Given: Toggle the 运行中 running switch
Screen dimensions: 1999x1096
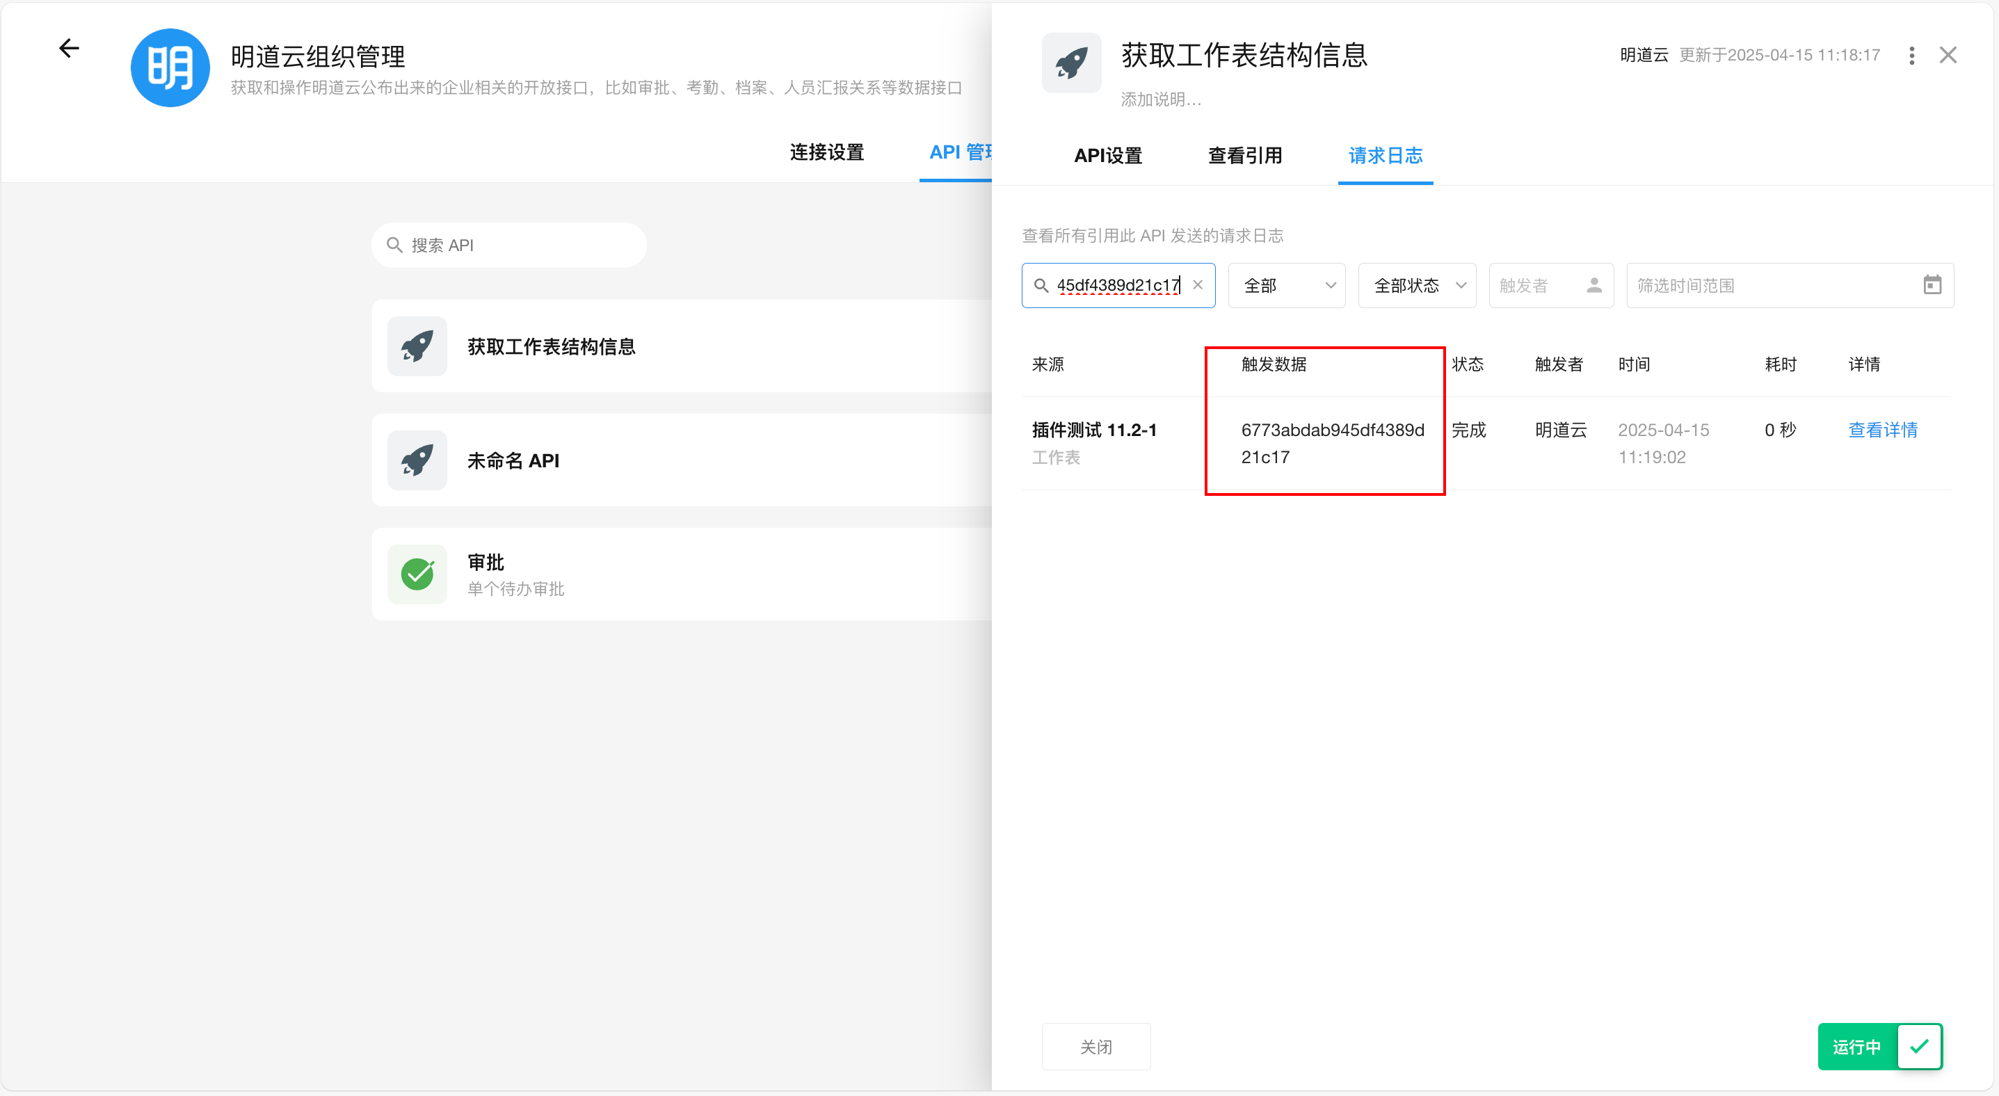Looking at the screenshot, I should (1879, 1047).
